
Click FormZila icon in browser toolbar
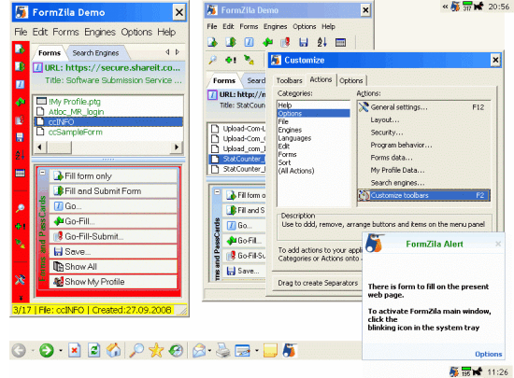290,351
